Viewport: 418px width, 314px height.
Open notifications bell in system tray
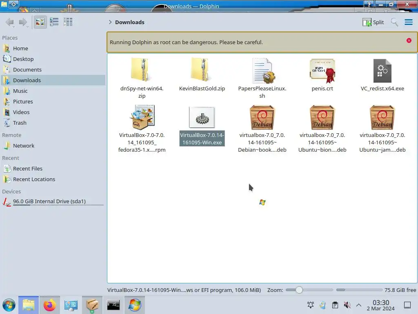[311, 305]
